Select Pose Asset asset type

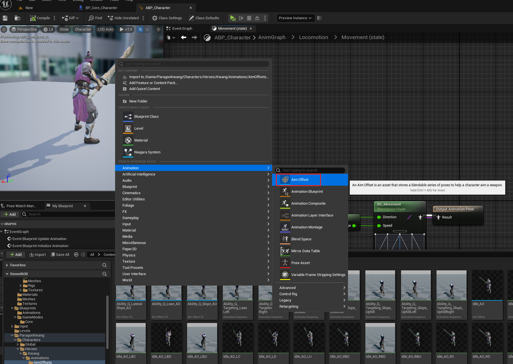coord(310,263)
